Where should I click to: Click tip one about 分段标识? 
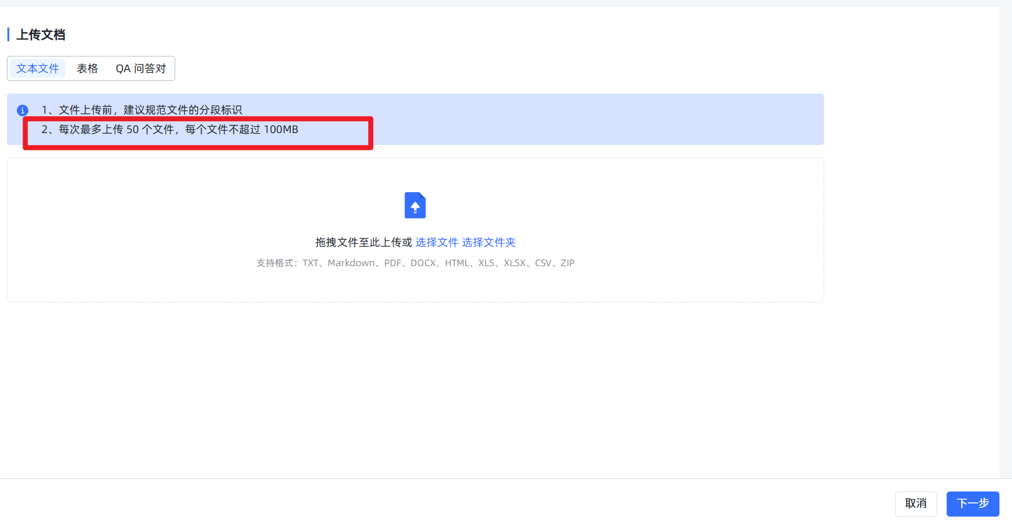coord(141,110)
